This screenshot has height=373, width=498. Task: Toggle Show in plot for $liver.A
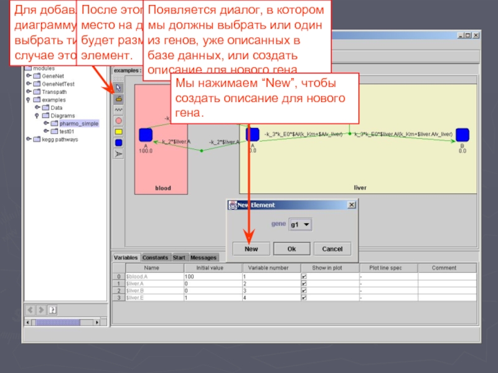pyautogui.click(x=304, y=283)
